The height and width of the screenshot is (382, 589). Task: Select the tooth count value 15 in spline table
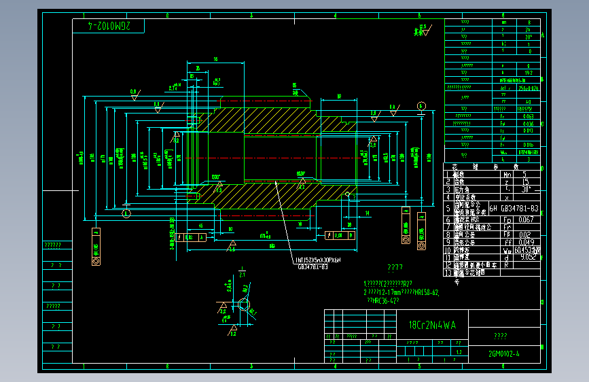pos(526,182)
